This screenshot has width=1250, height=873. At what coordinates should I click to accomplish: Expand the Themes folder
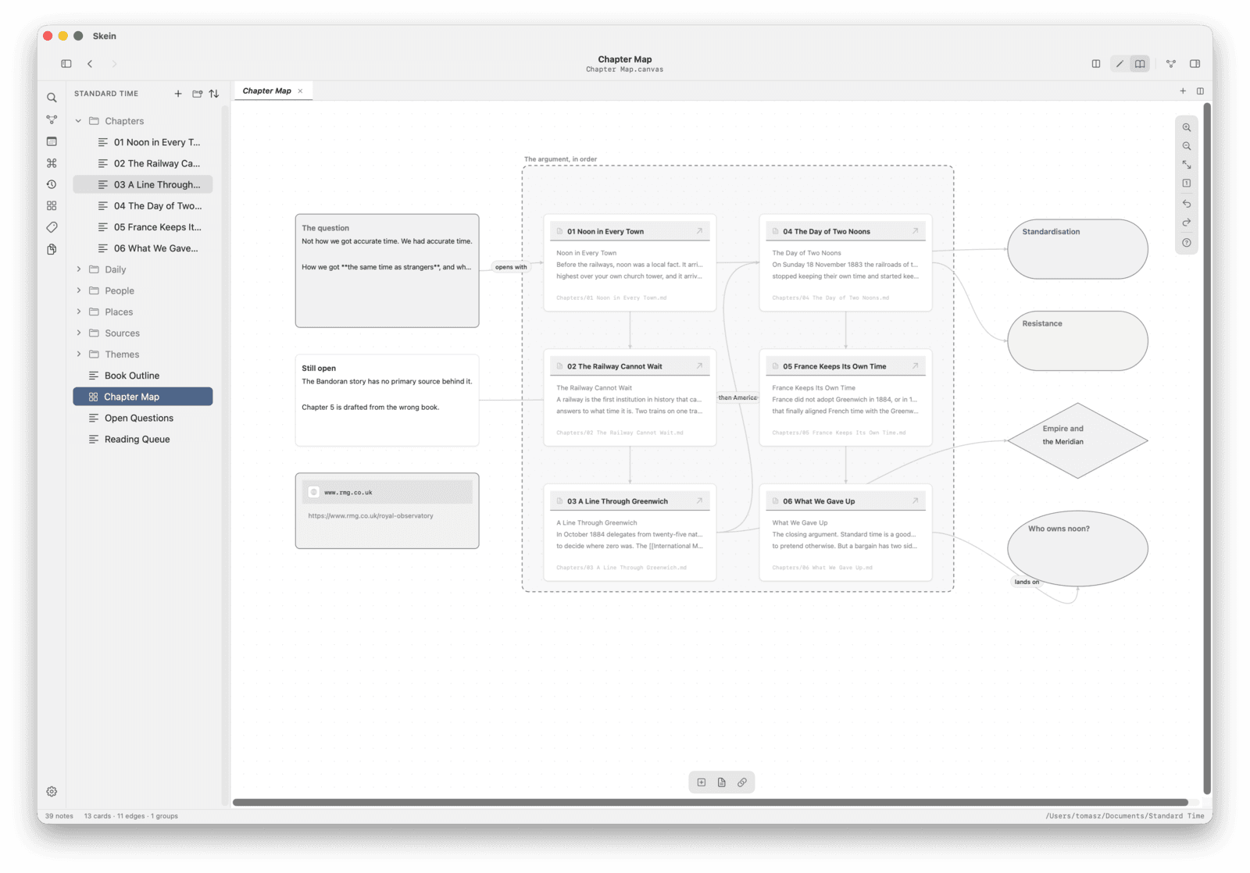[x=78, y=355]
